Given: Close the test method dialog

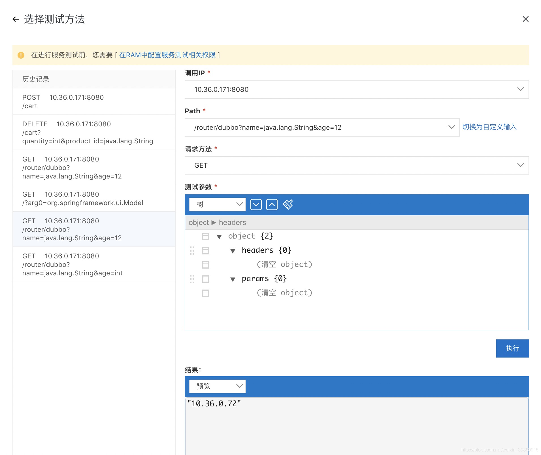Looking at the screenshot, I should click(x=525, y=19).
